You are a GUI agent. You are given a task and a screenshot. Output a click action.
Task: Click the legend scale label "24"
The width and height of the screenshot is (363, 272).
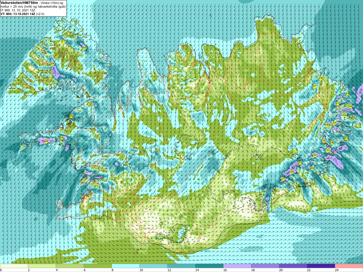point(337,270)
